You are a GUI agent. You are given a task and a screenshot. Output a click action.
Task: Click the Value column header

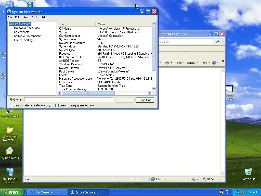(x=124, y=24)
